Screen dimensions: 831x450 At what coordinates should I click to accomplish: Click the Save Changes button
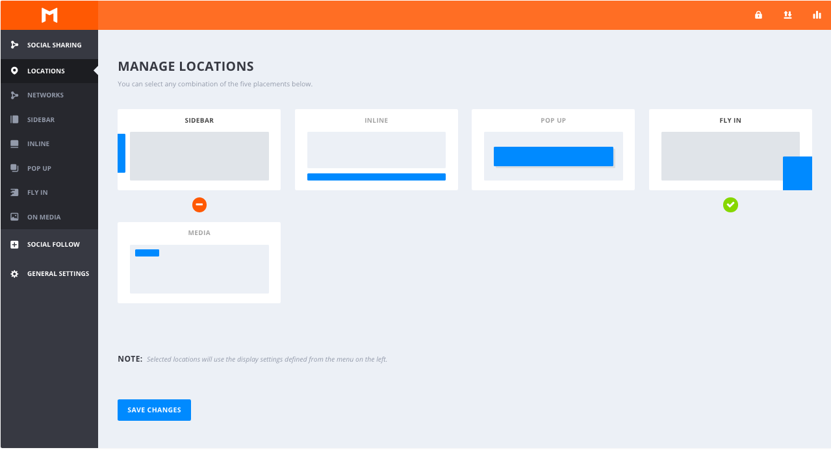pos(154,410)
